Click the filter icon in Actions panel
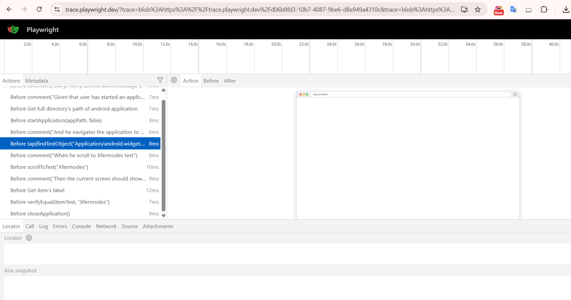The height and width of the screenshot is (300, 571). (x=160, y=80)
